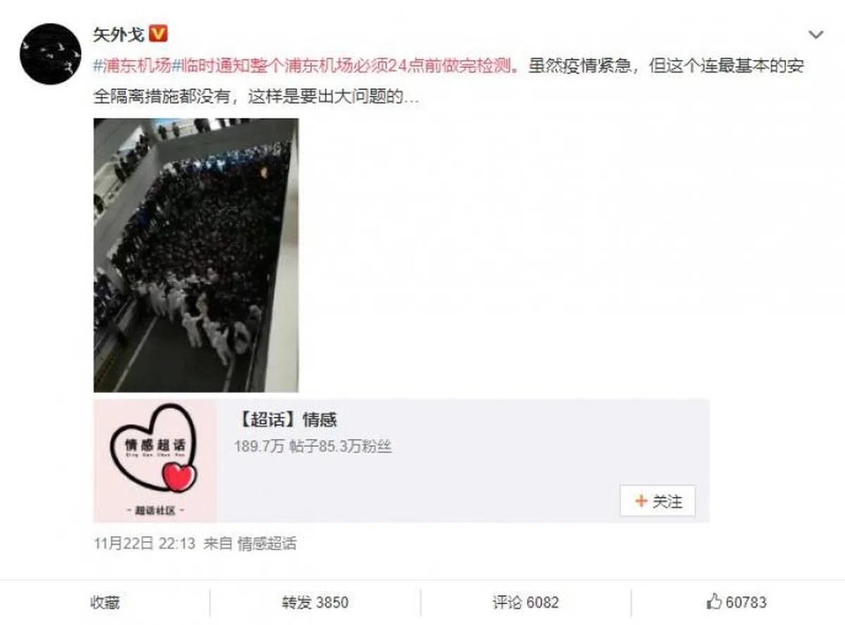Click the 关注 follow button
Viewport: 845px width, 625px height.
[658, 502]
